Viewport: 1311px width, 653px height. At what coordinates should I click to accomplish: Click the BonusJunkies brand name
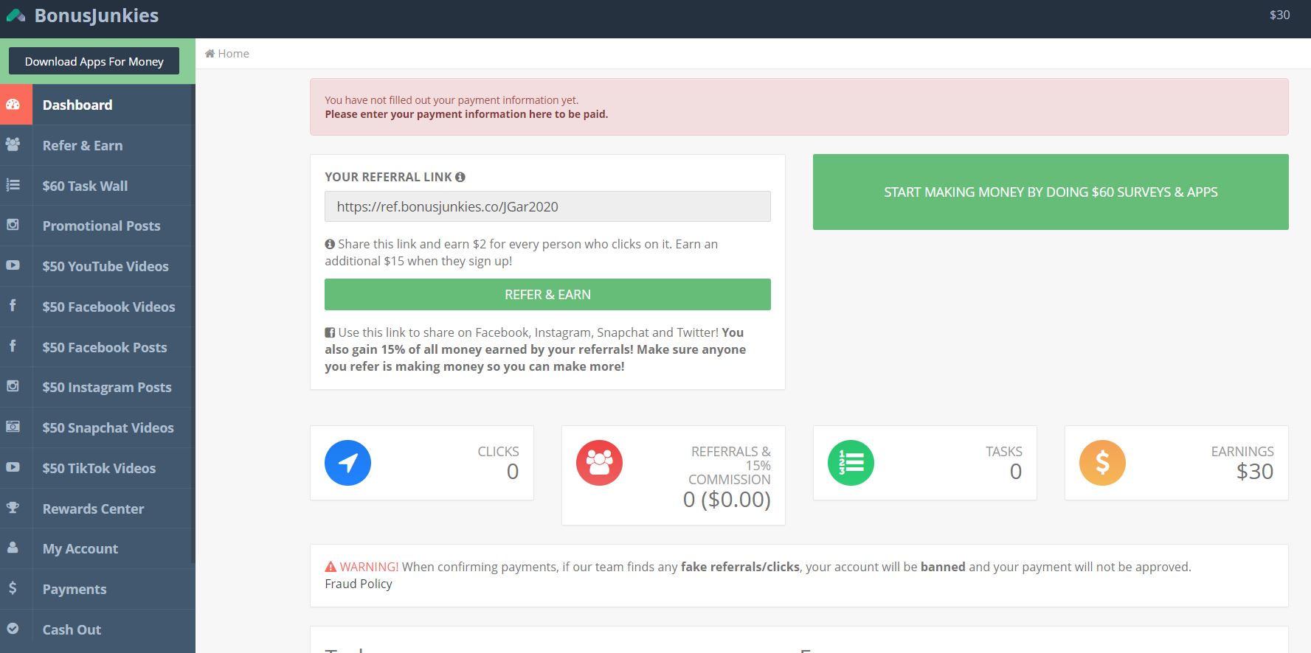(96, 15)
